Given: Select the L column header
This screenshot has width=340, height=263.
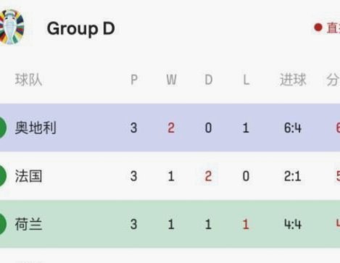Looking at the screenshot, I should [246, 80].
